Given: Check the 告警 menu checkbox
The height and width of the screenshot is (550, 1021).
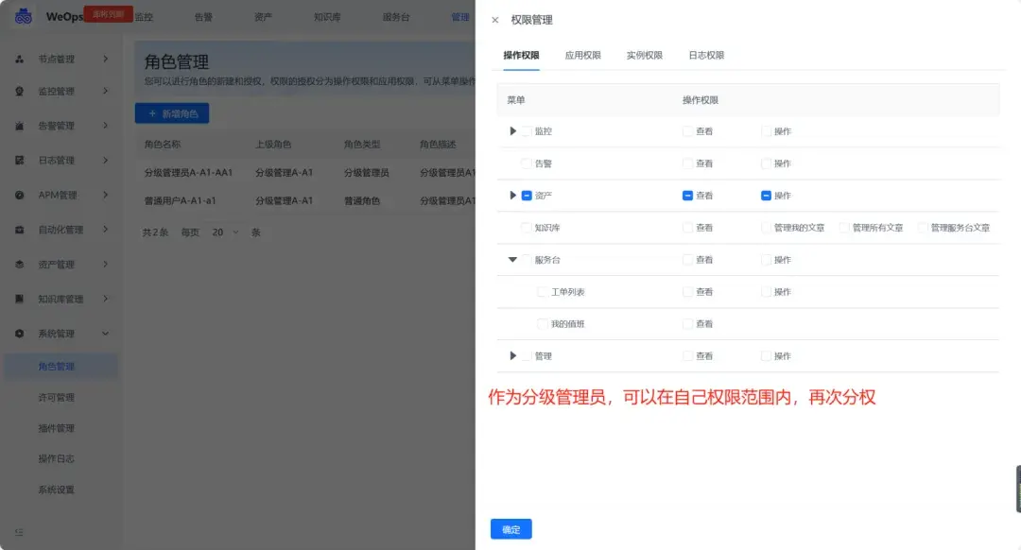Looking at the screenshot, I should [527, 163].
